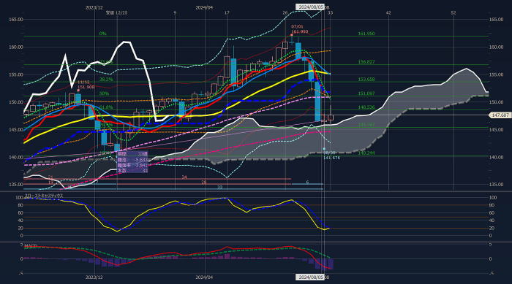Click the latest candlestick at 147.607
This screenshot has width=512, height=284.
coord(331,117)
